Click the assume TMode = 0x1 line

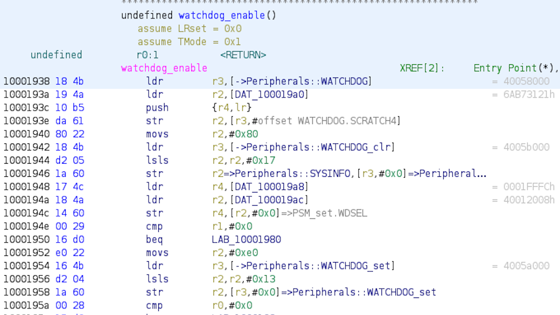189,42
